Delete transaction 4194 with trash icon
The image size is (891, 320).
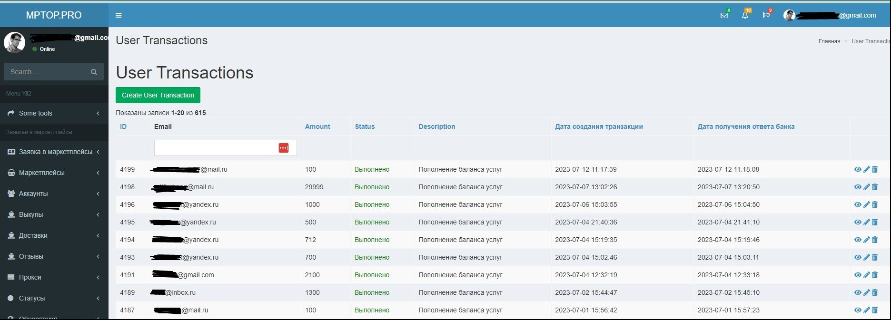pos(875,240)
